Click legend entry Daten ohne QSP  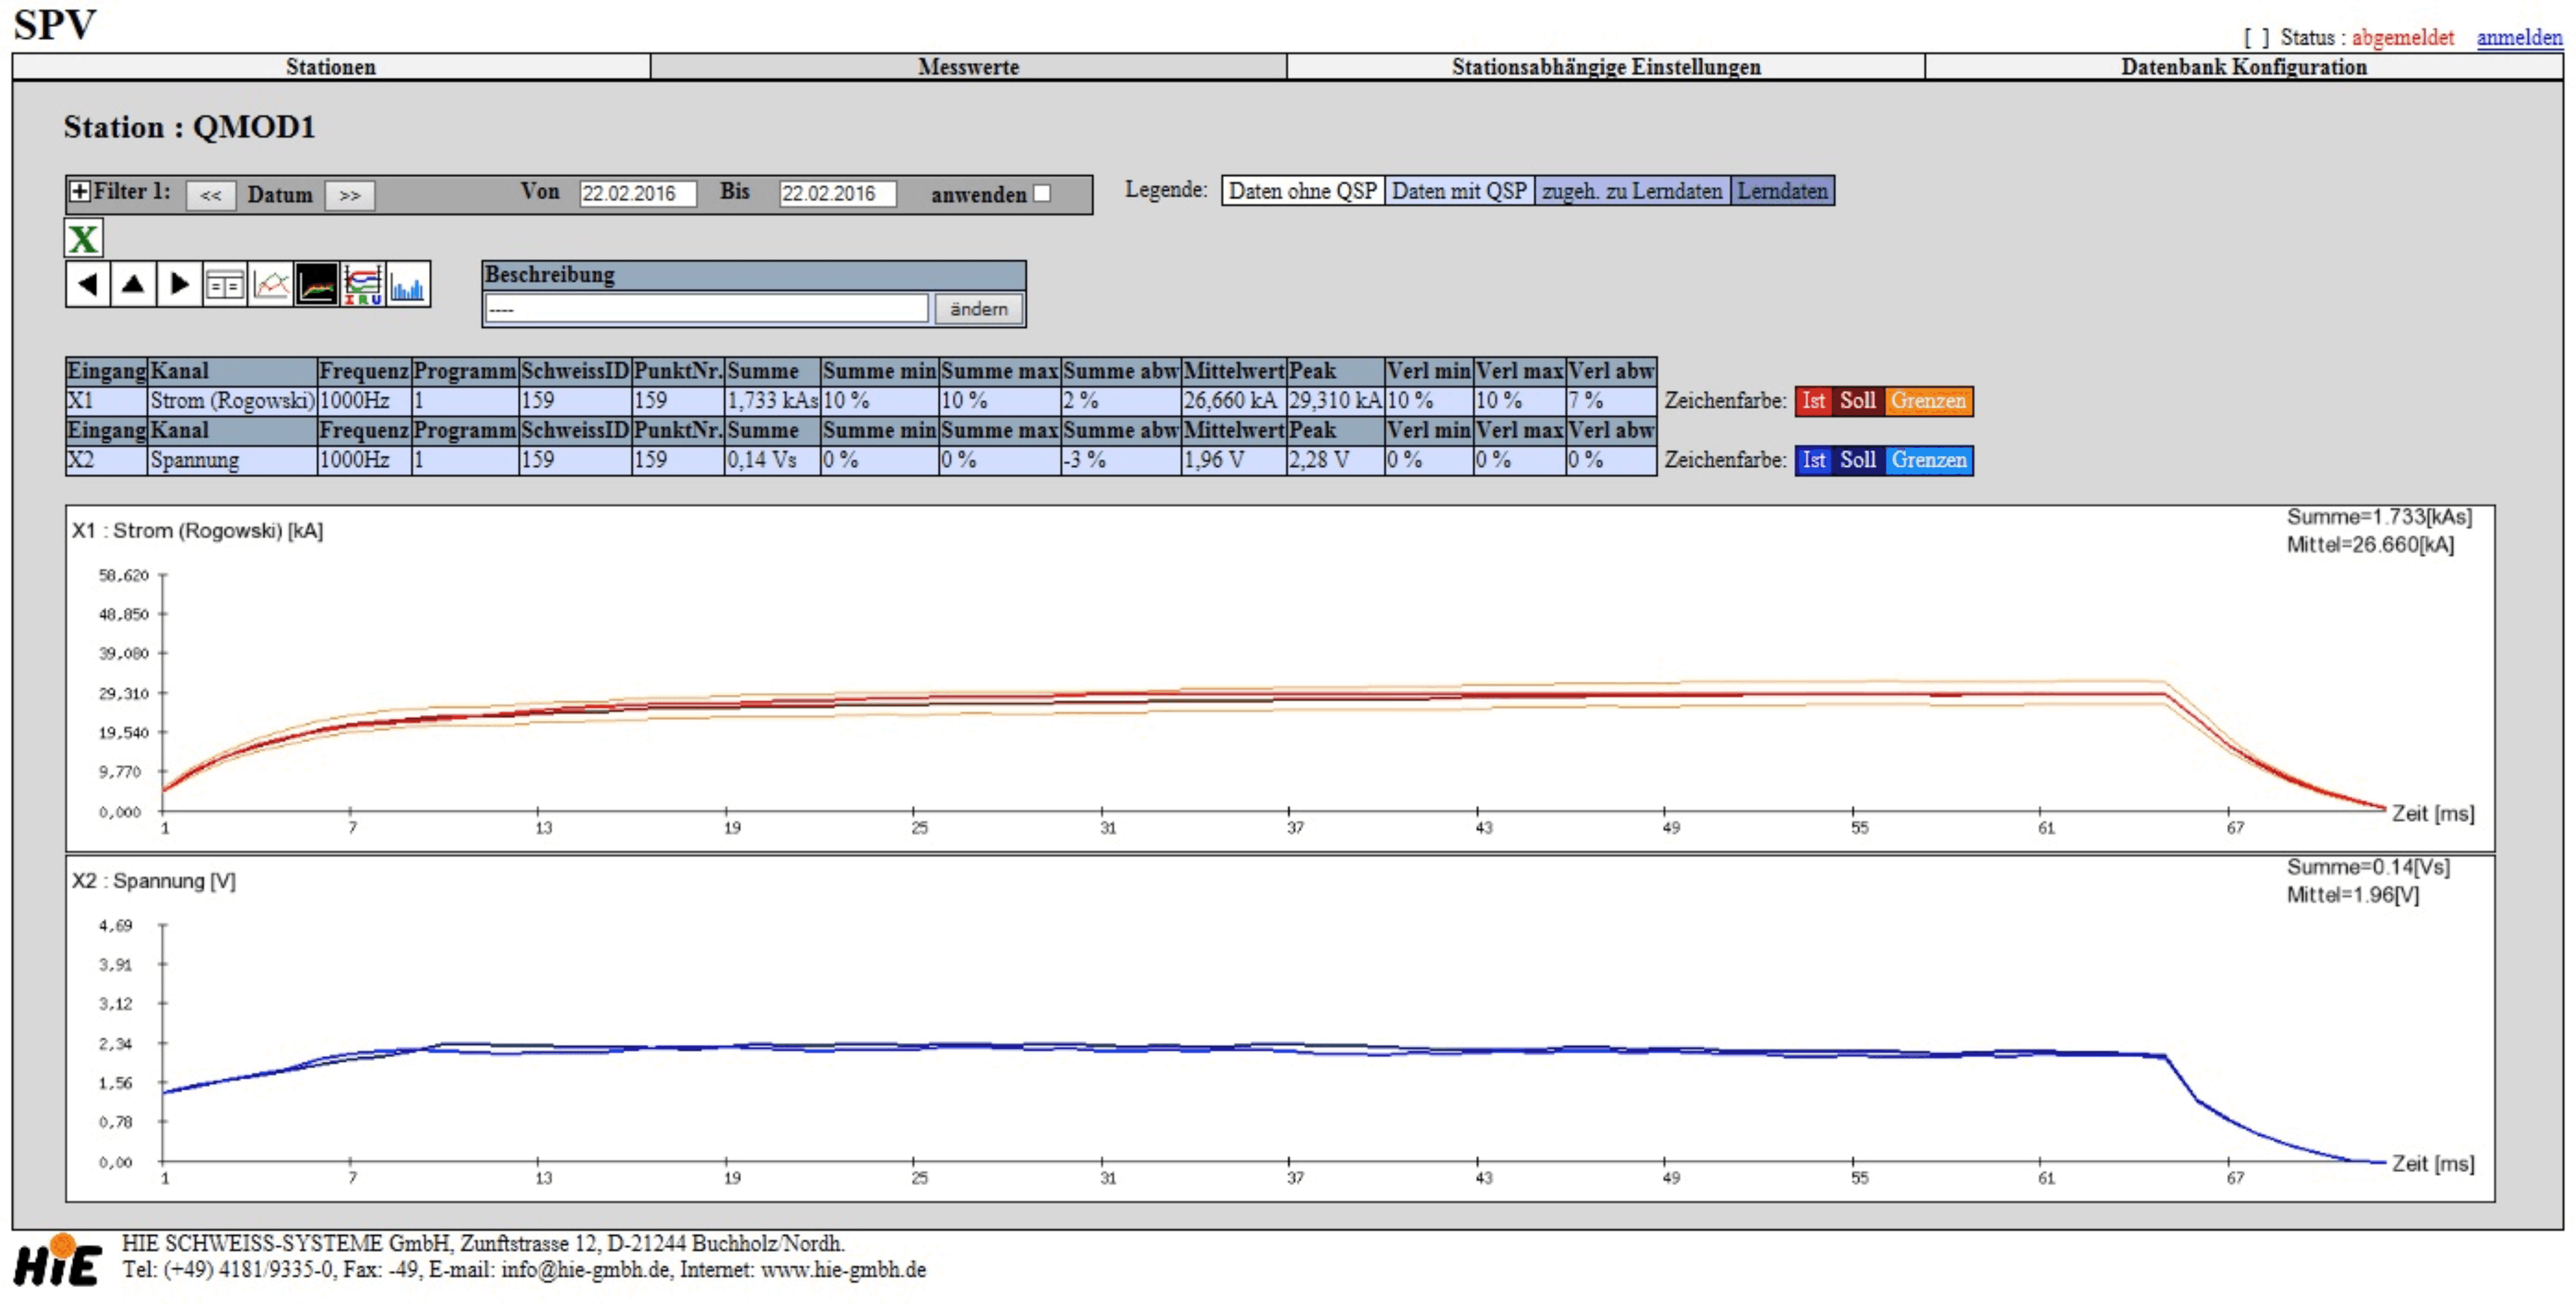[1303, 191]
